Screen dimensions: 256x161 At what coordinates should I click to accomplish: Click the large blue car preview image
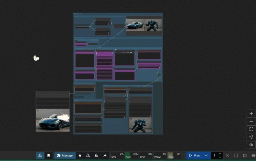pos(53,120)
